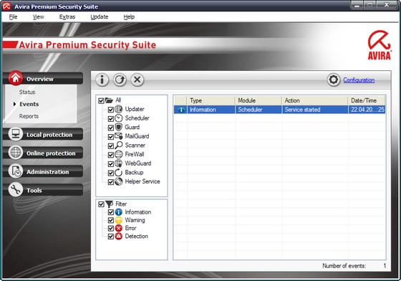Image resolution: width=401 pixels, height=281 pixels.
Task: Click the Filter funnel icon
Action: click(109, 204)
